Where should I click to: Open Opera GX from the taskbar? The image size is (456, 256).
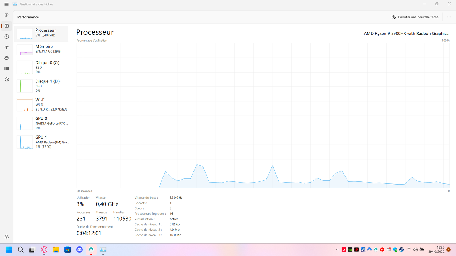[x=44, y=250]
